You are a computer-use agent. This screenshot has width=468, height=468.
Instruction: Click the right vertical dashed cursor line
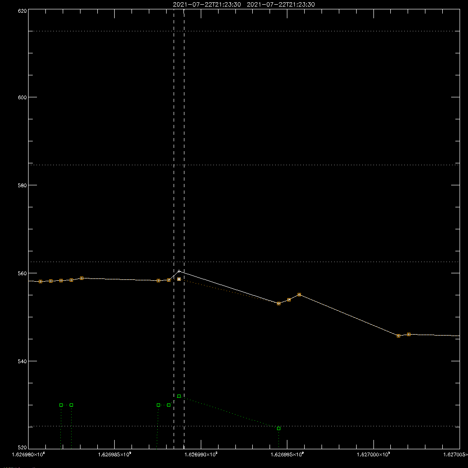[184, 229]
